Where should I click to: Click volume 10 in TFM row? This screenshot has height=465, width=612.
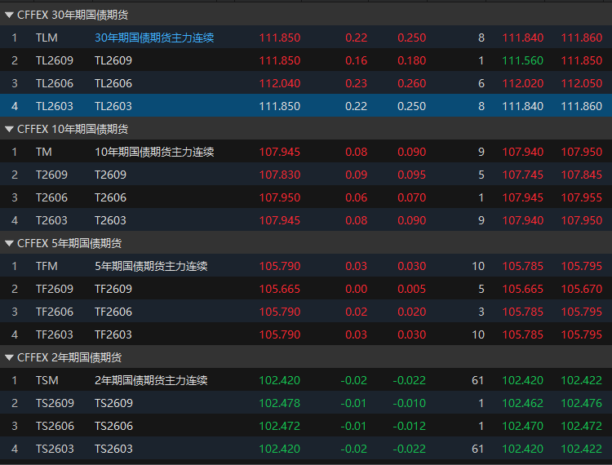point(477,266)
